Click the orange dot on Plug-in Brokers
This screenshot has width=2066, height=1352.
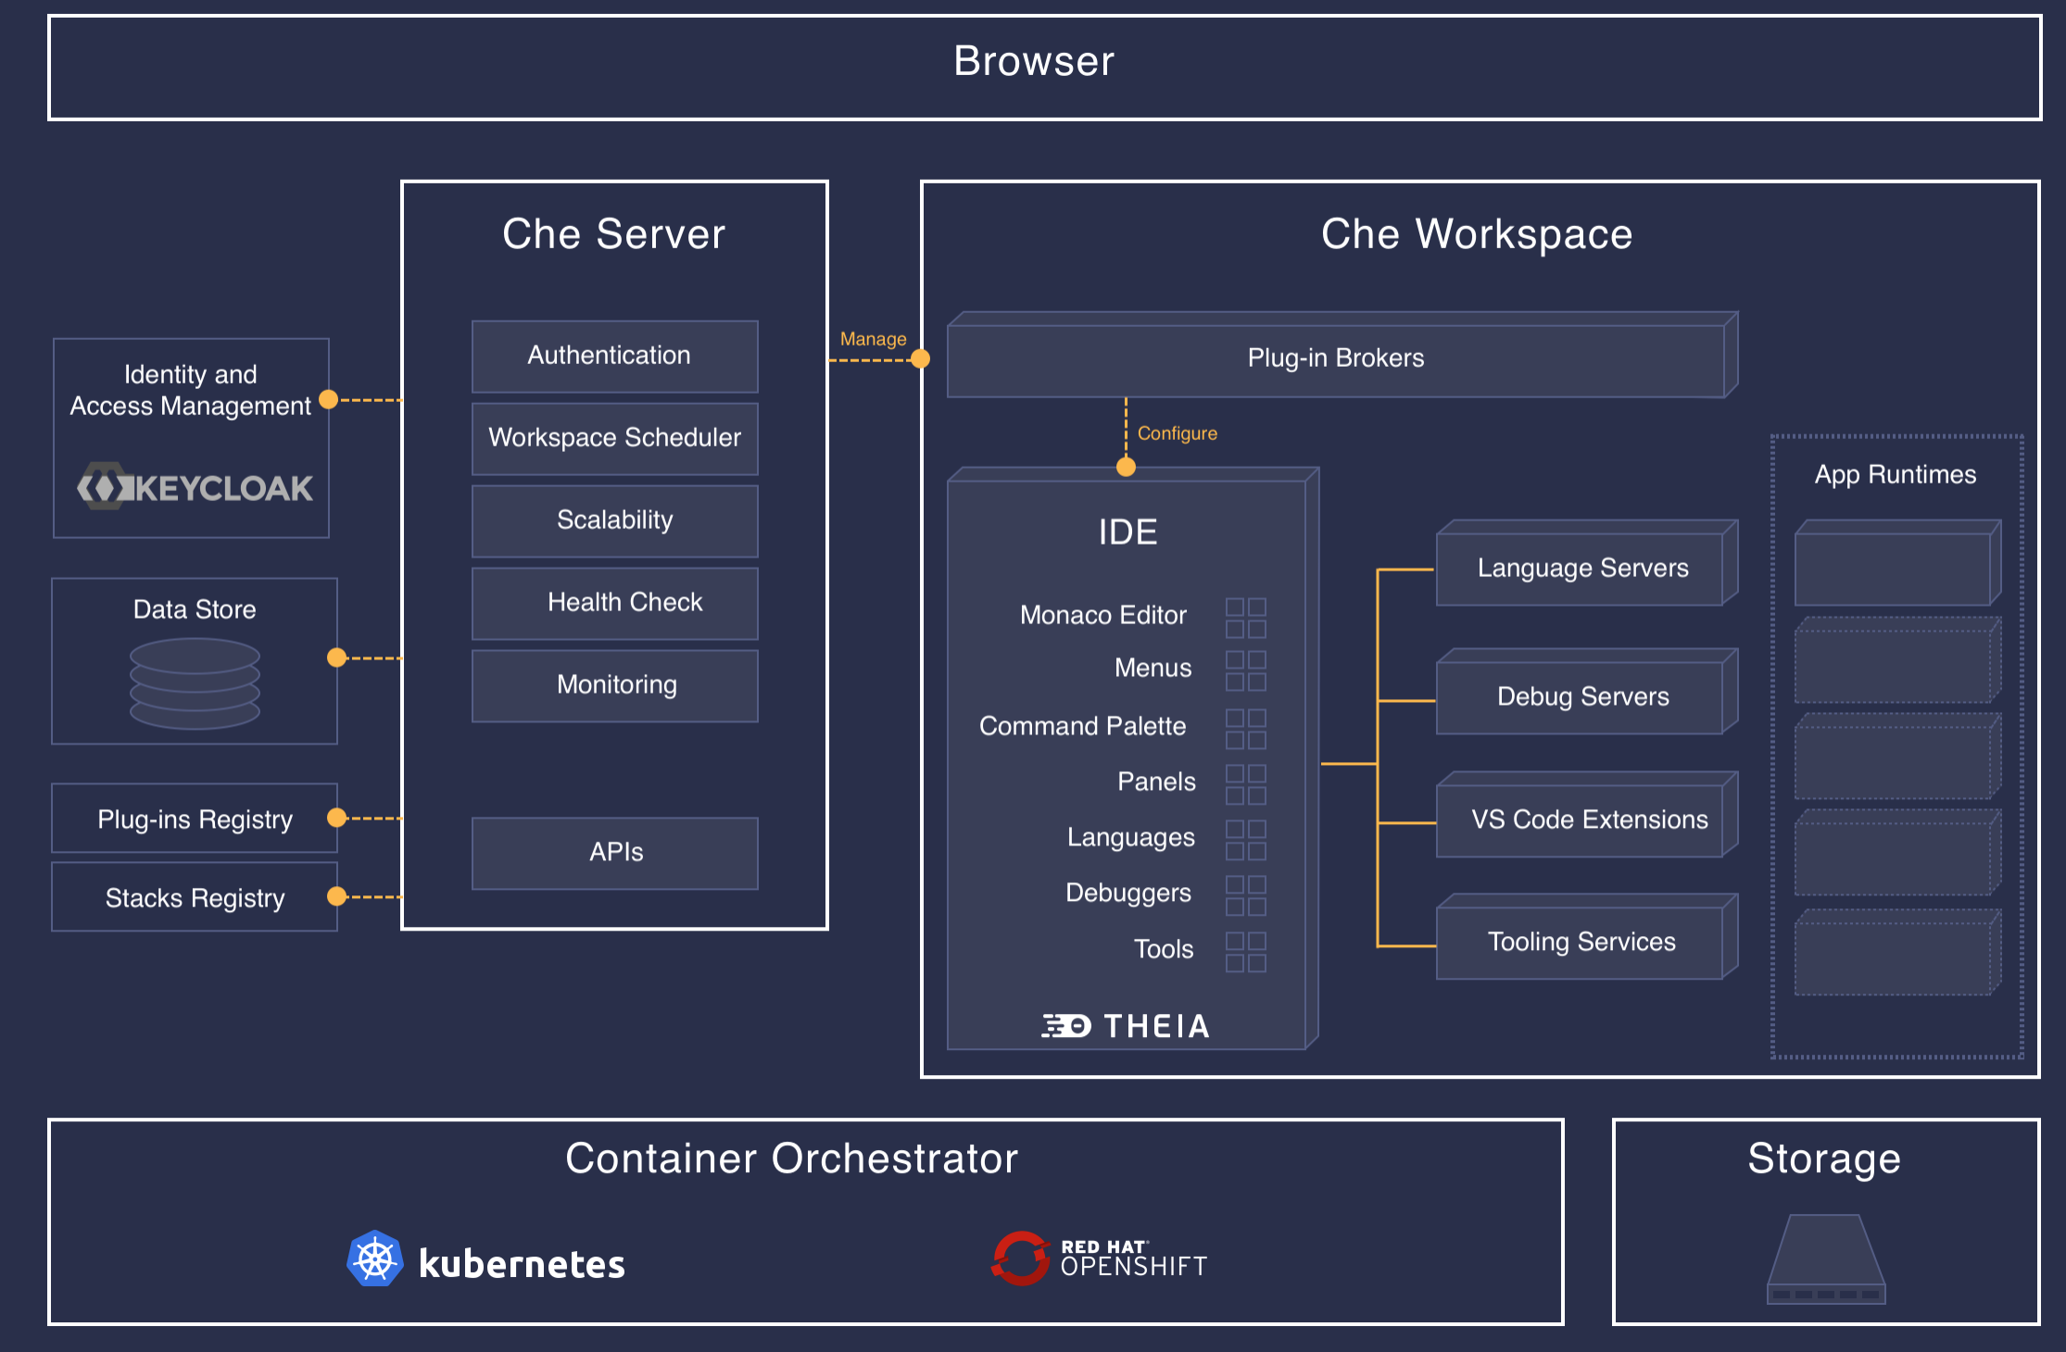coord(920,358)
